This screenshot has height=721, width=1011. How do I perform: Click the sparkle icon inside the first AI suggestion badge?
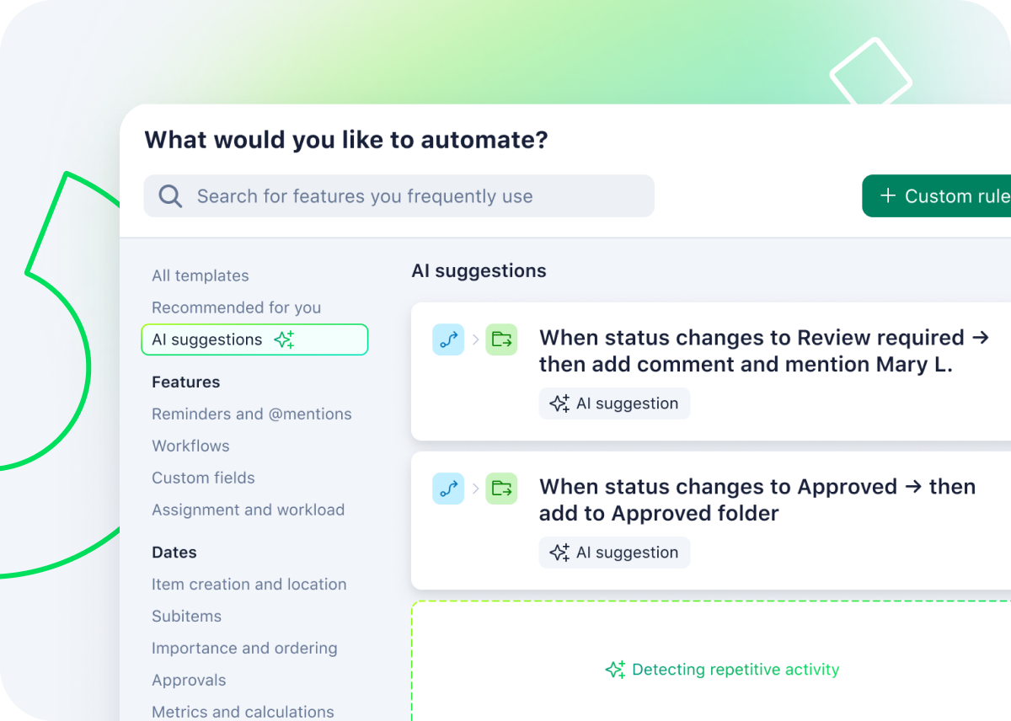tap(559, 403)
